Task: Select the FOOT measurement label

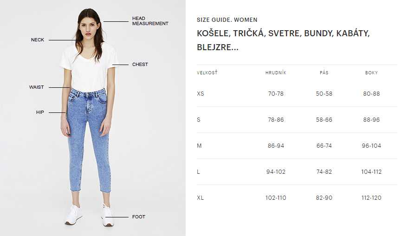Action: click(139, 217)
